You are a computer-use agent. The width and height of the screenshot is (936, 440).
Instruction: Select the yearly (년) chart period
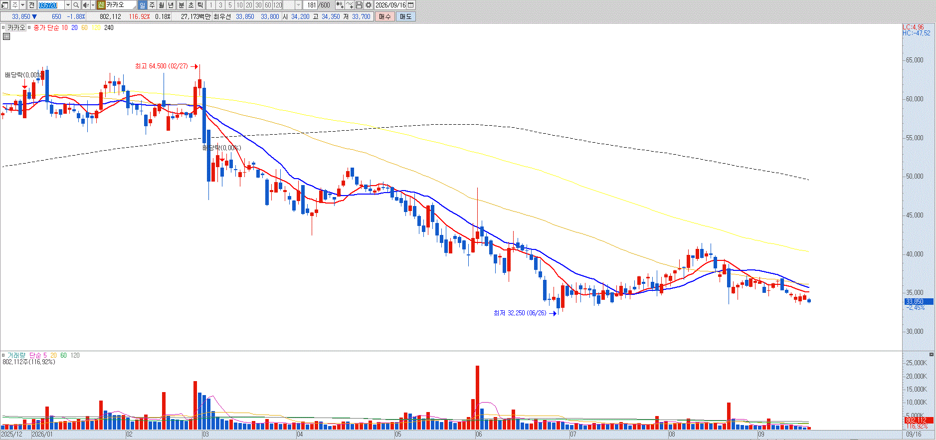(171, 5)
